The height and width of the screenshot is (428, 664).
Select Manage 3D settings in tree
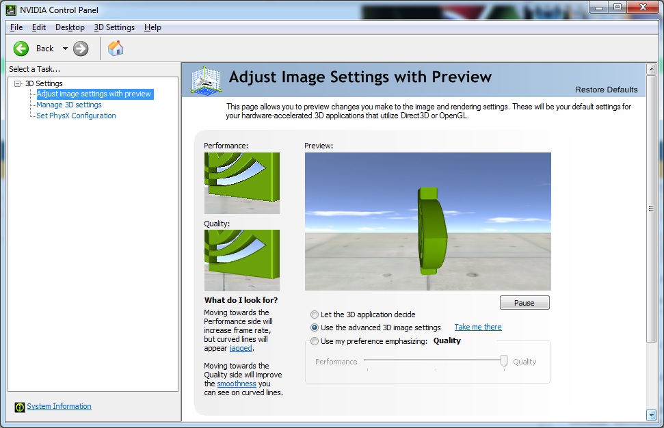click(69, 105)
